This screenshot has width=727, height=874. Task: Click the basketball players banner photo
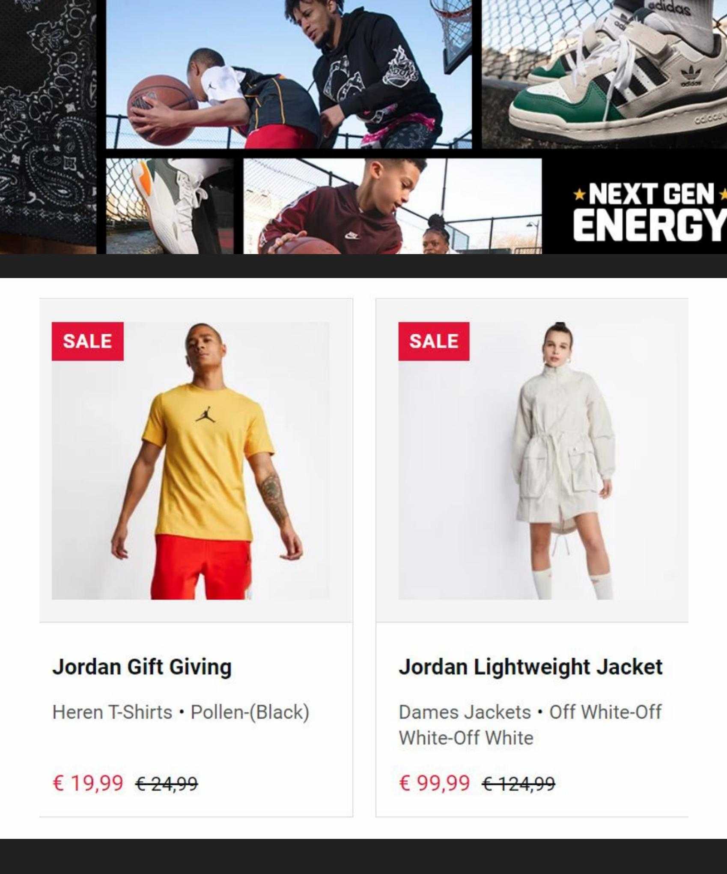289,74
